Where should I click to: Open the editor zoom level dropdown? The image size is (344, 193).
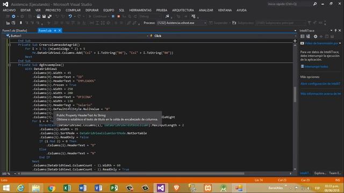coord(15,174)
